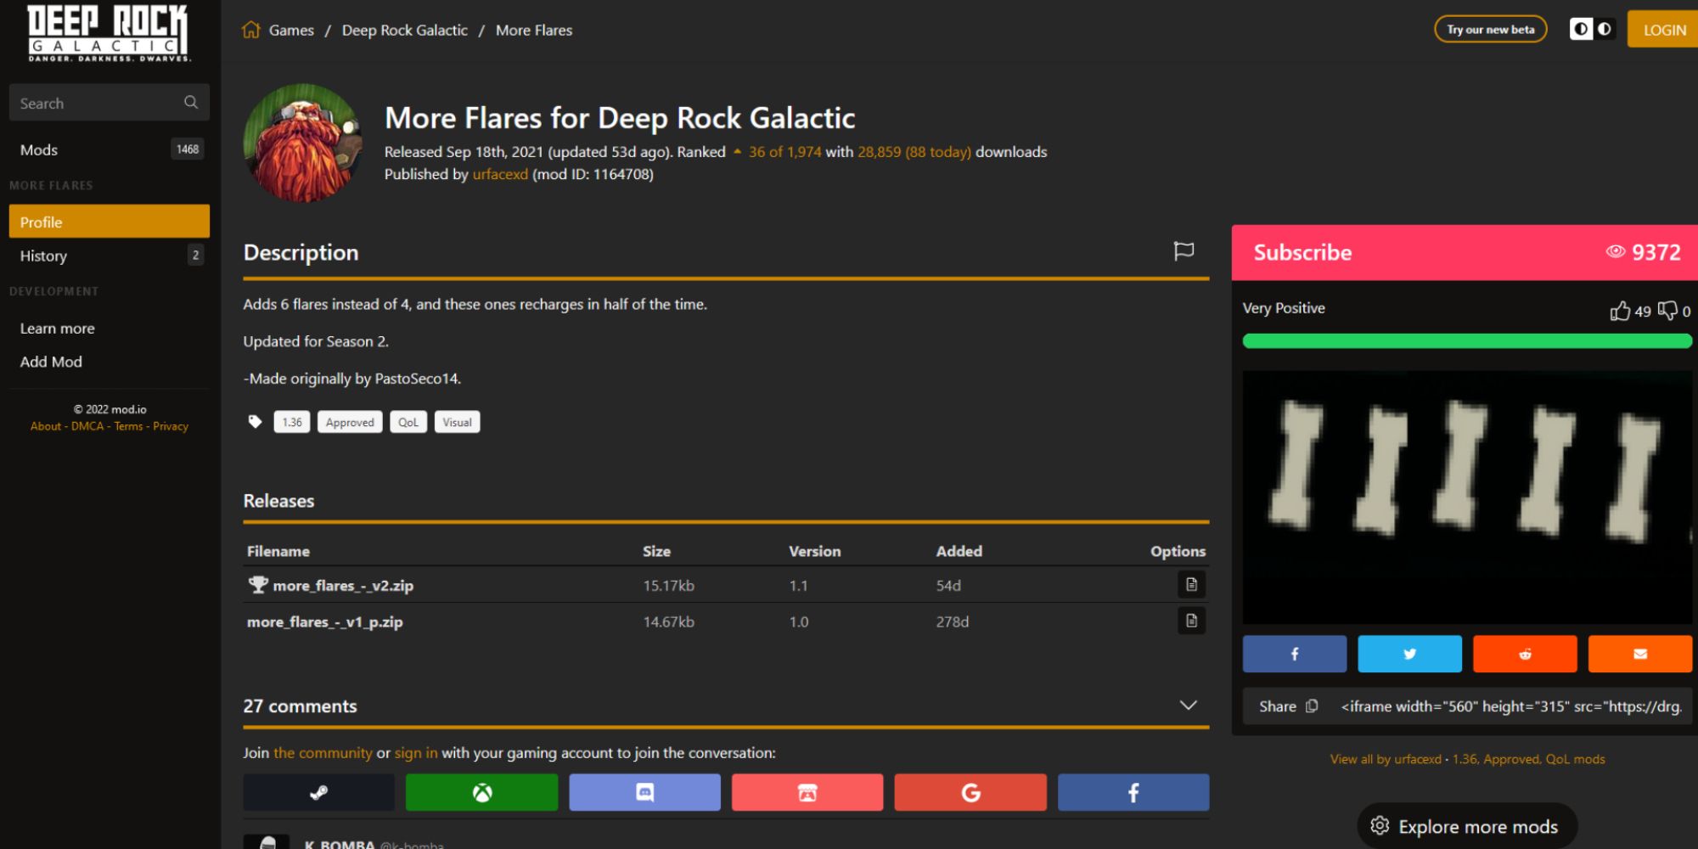This screenshot has width=1698, height=849.
Task: Share the mod via email
Action: tap(1640, 654)
